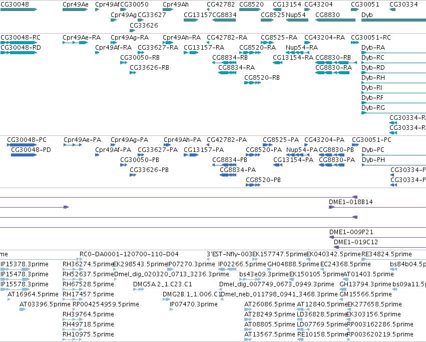Select the Dyb gene label

pos(367,15)
